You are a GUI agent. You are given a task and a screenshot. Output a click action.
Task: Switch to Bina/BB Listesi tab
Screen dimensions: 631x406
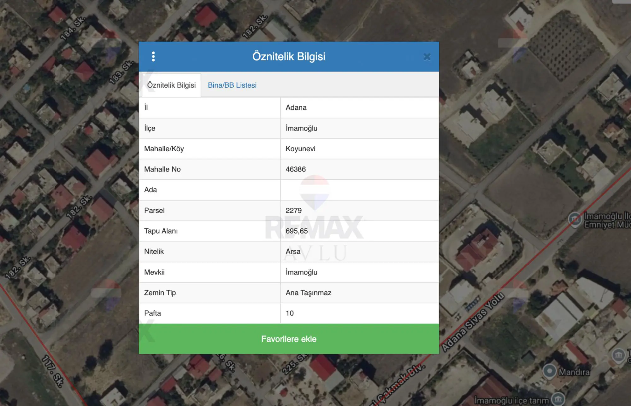tap(232, 85)
